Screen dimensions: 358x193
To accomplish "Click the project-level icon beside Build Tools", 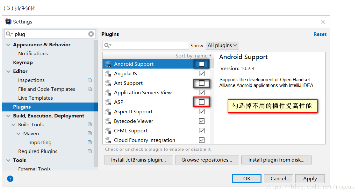I will [90, 124].
